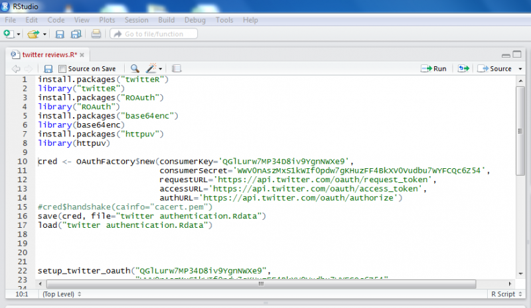Click the New File icon in main toolbar
The height and width of the screenshot is (308, 531).
(9, 34)
